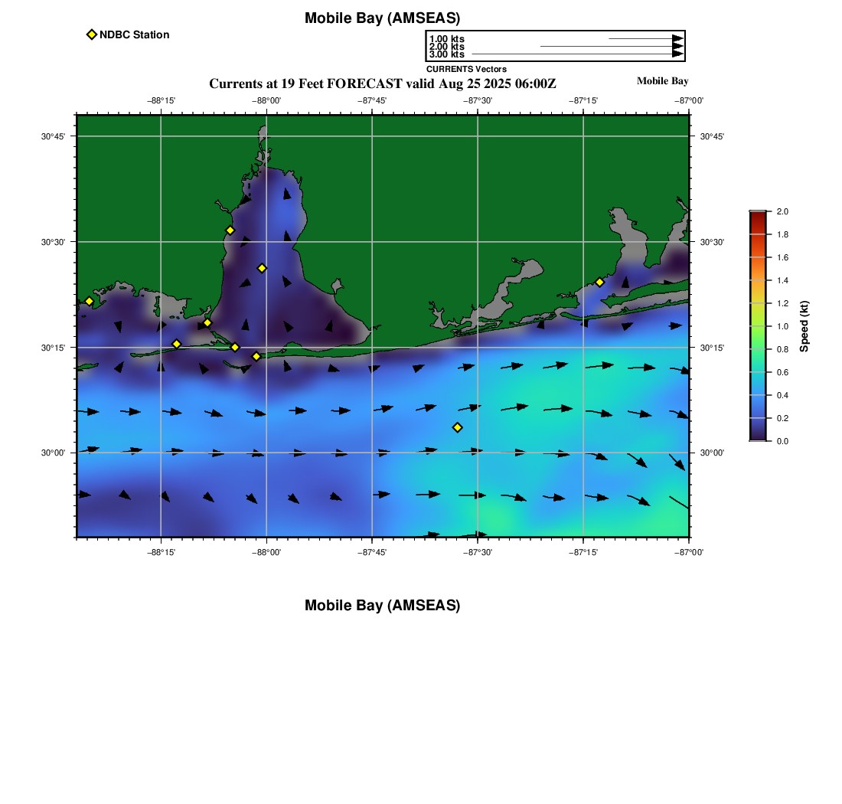
Task: Select the NDBC station marker near Pensacola Bay
Action: (x=600, y=282)
